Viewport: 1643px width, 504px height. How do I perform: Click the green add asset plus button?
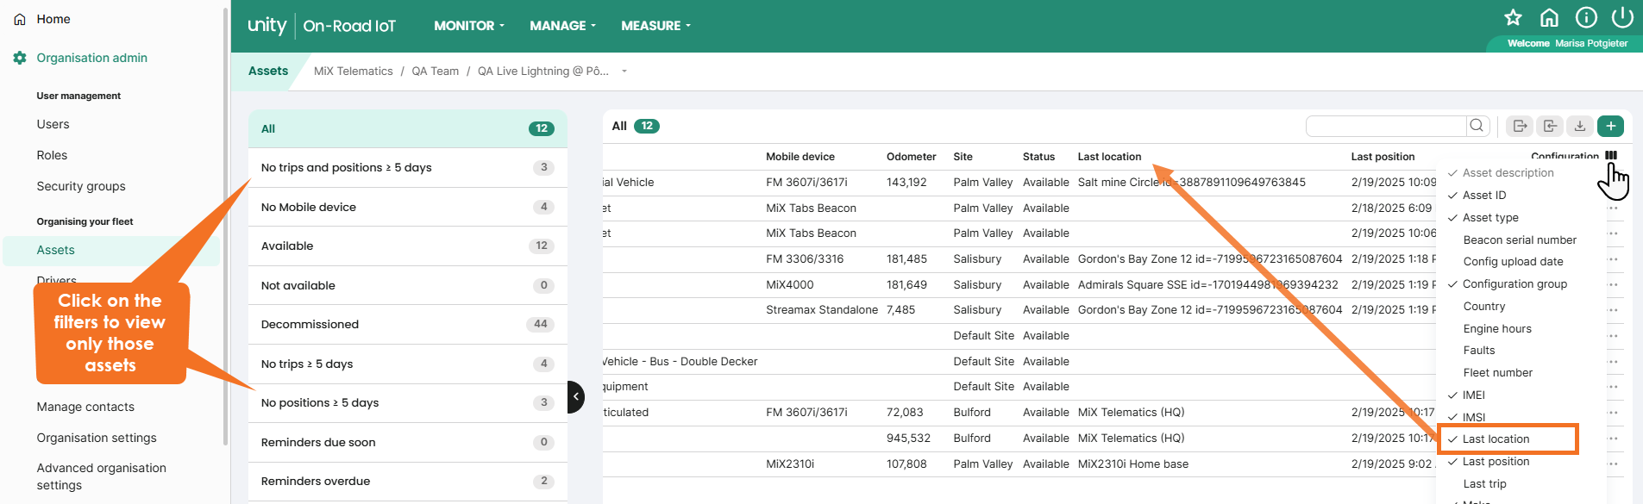pos(1610,126)
